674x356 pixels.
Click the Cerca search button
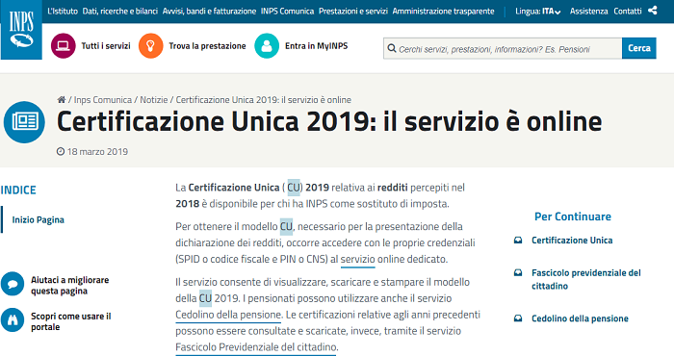pos(638,48)
